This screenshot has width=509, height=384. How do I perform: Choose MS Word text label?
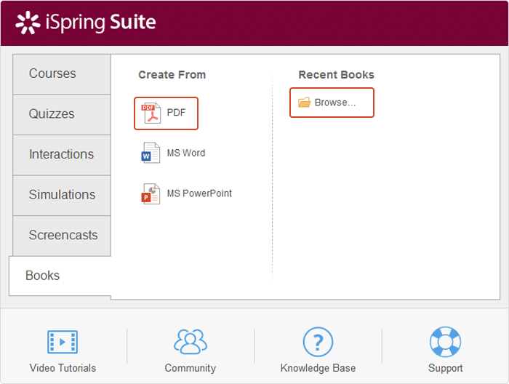tap(186, 153)
